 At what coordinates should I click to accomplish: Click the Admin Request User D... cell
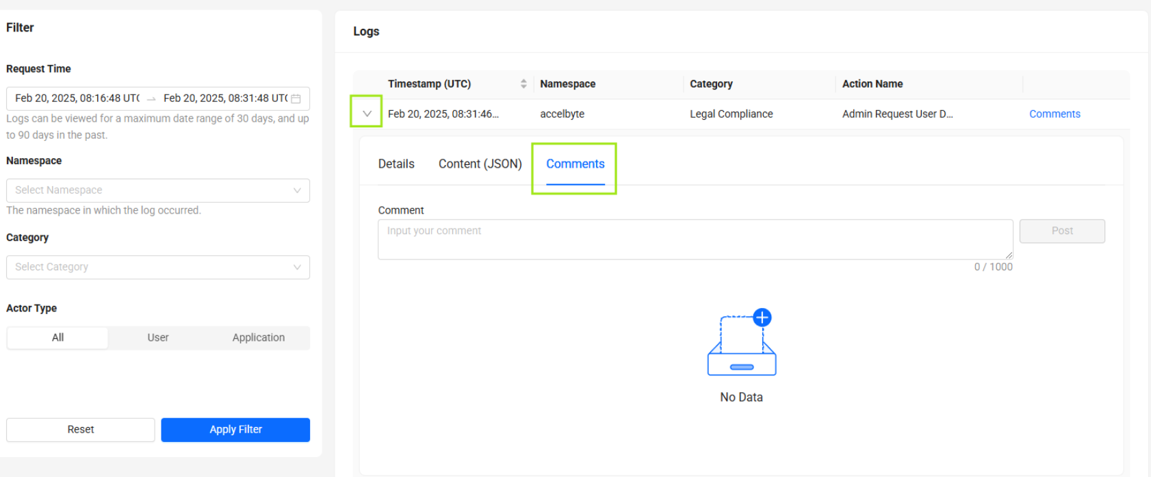tap(897, 114)
